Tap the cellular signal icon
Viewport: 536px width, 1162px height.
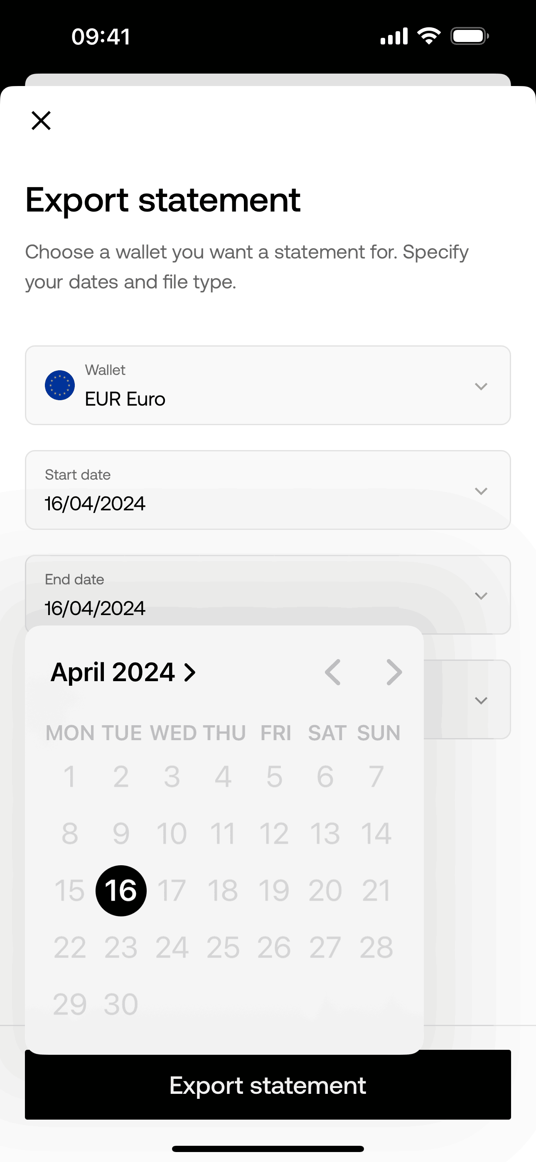[x=394, y=36]
